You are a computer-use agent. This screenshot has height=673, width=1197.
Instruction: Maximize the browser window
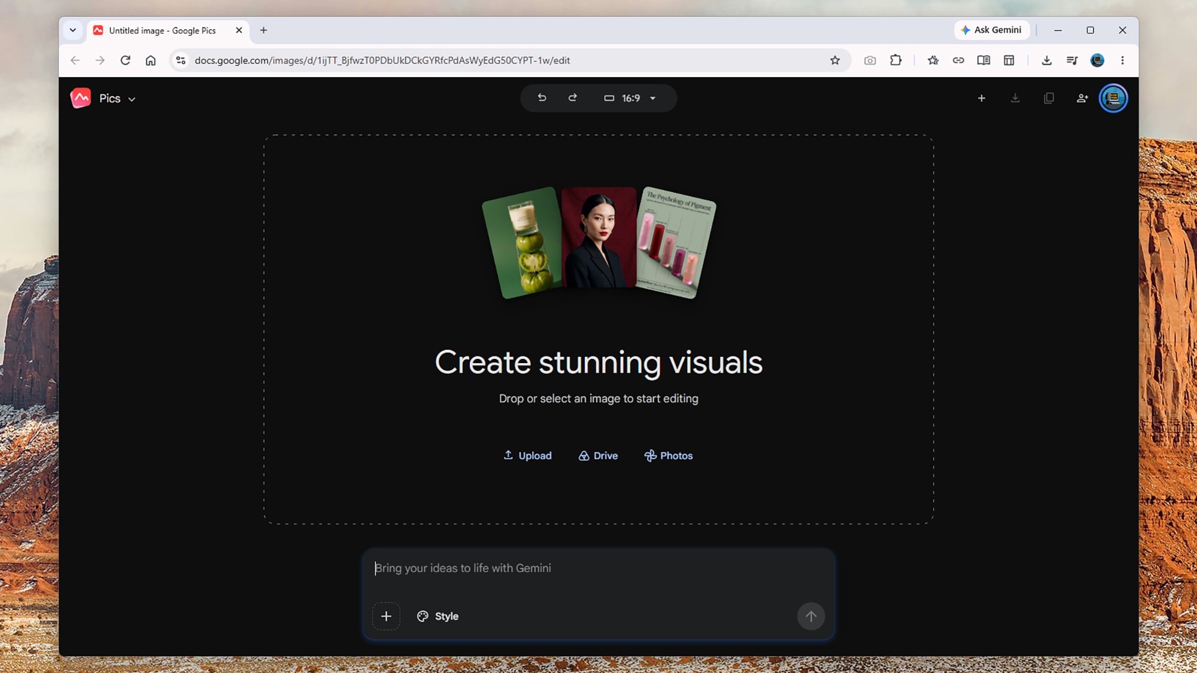point(1090,31)
